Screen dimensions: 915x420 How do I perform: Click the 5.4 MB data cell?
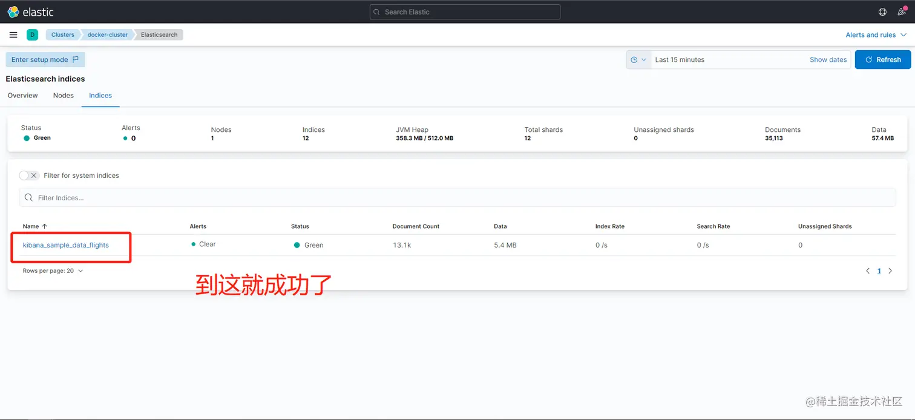505,245
